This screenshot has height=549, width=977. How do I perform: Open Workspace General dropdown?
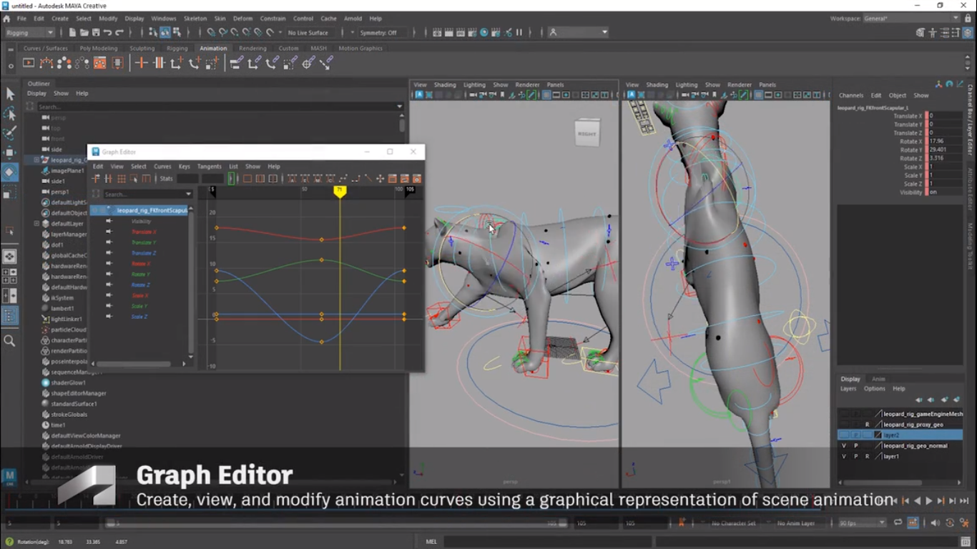pos(911,19)
